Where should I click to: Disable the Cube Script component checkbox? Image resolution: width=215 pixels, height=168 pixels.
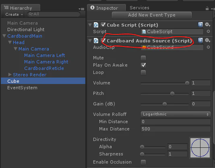pos(103,25)
